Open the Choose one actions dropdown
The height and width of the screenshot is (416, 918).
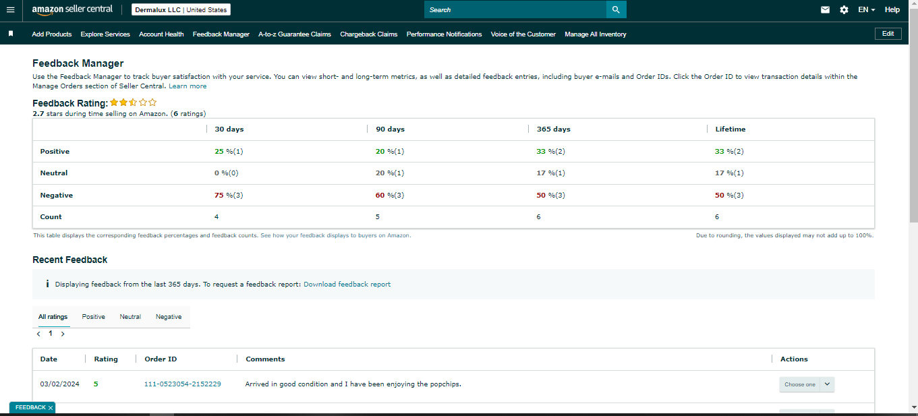click(x=807, y=384)
